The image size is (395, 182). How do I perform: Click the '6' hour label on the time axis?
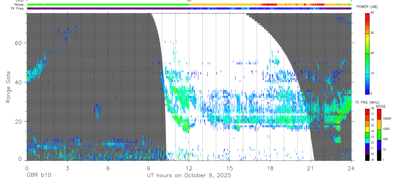[108, 168]
